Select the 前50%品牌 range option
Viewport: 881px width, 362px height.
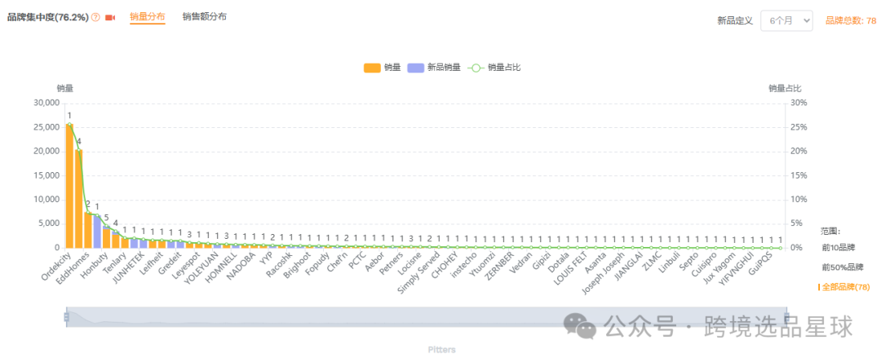click(x=843, y=267)
